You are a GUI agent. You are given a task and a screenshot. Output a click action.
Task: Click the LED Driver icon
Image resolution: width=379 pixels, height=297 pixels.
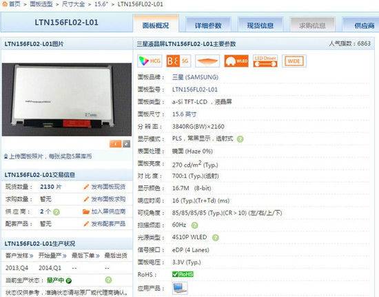point(265,61)
